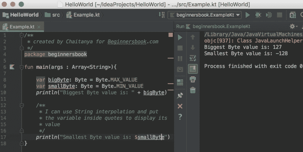Open the Project Structure dialog icon
Screen dimensions: 303x152
(x=293, y=15)
